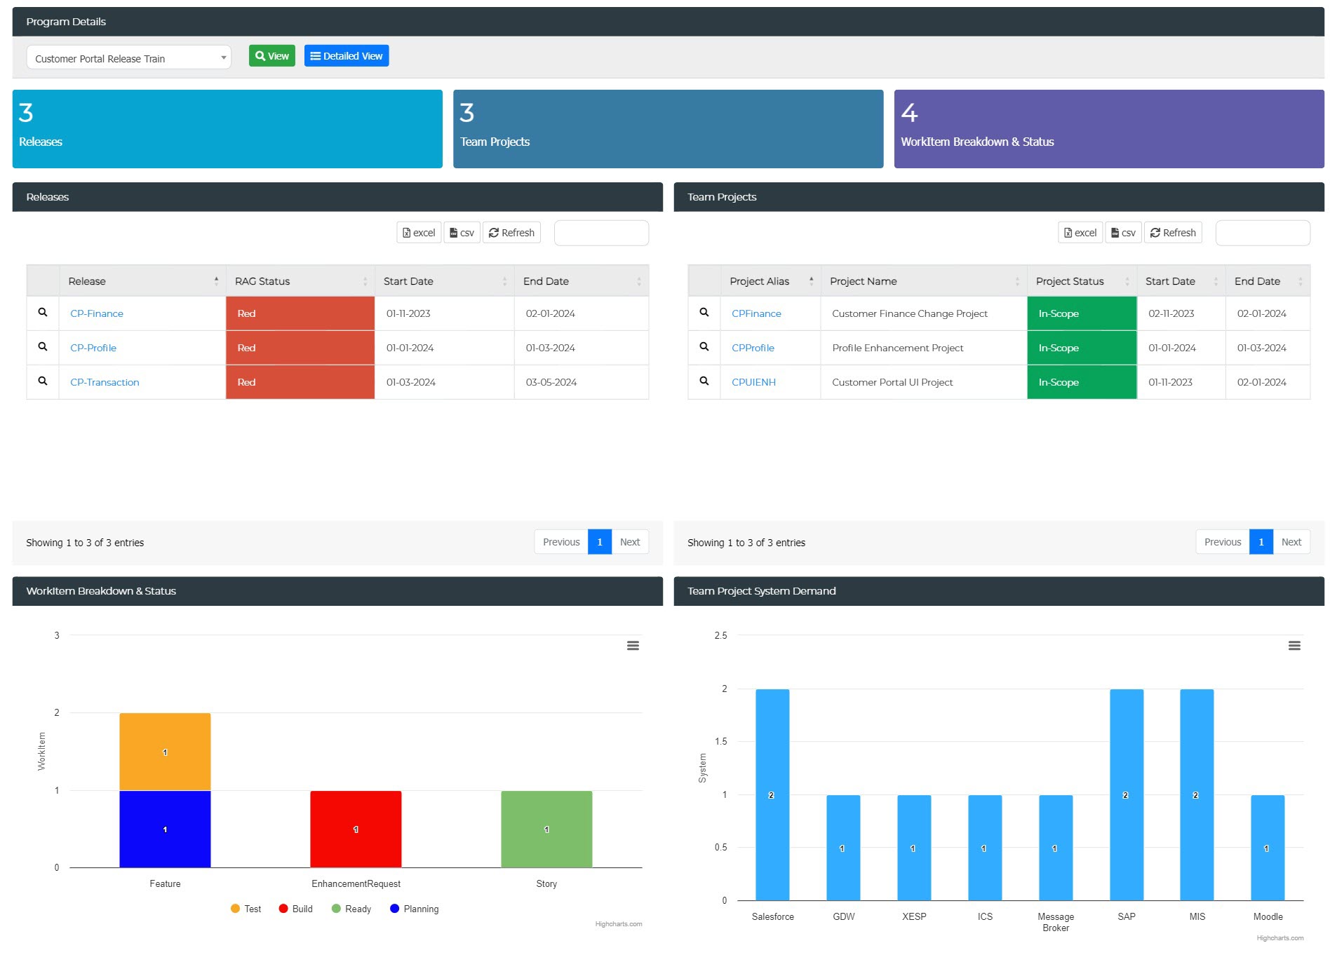The height and width of the screenshot is (976, 1337).
Task: Go to page 1 in Releases pagination
Action: point(600,542)
